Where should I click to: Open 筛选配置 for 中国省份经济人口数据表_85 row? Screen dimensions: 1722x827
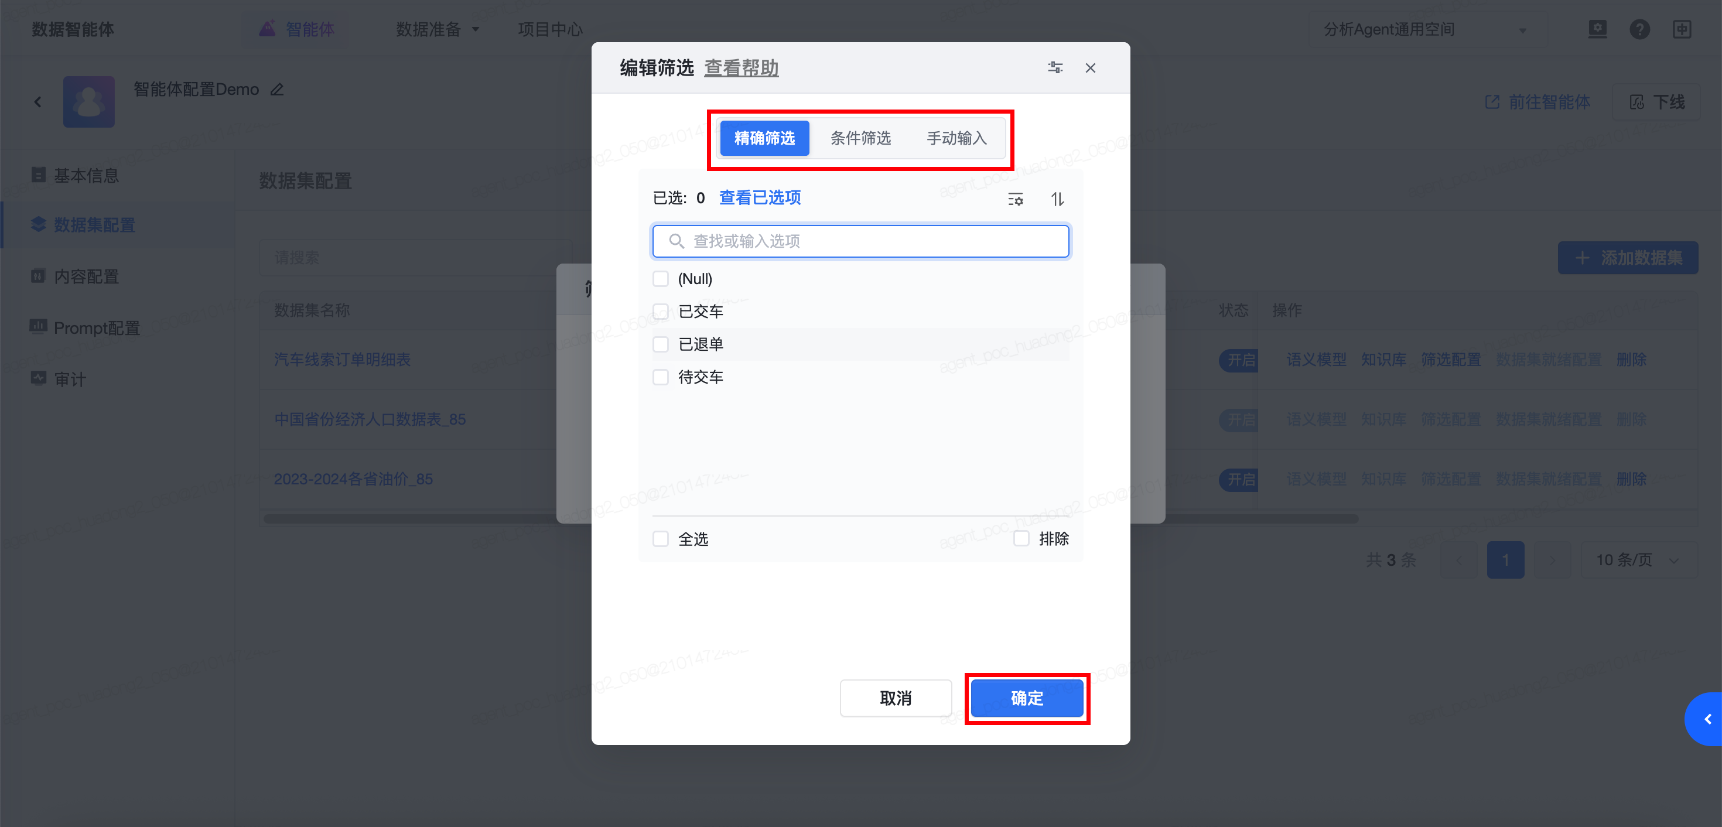pos(1451,419)
